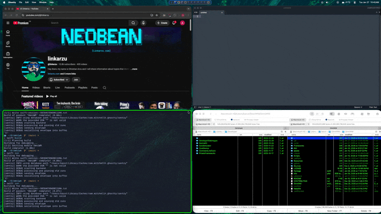
Task: Open a new browser tab with plus
Action: [53, 9]
